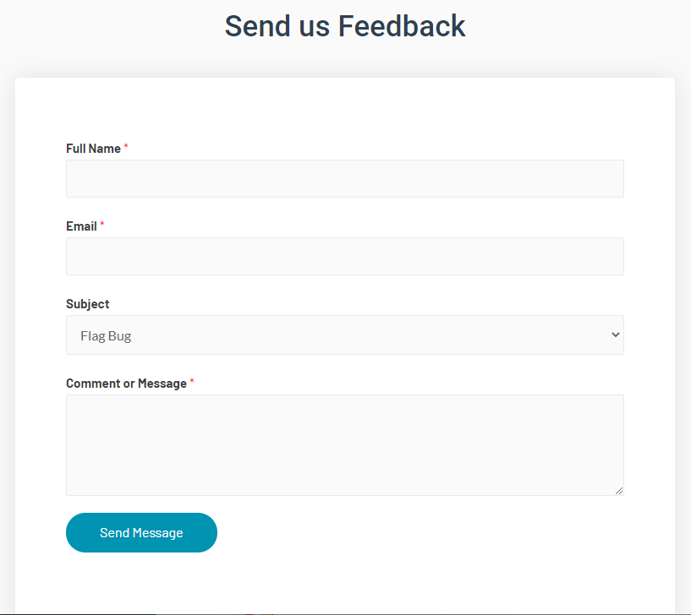This screenshot has height=615, width=691.
Task: Click the textarea resize handle corner
Action: (619, 491)
